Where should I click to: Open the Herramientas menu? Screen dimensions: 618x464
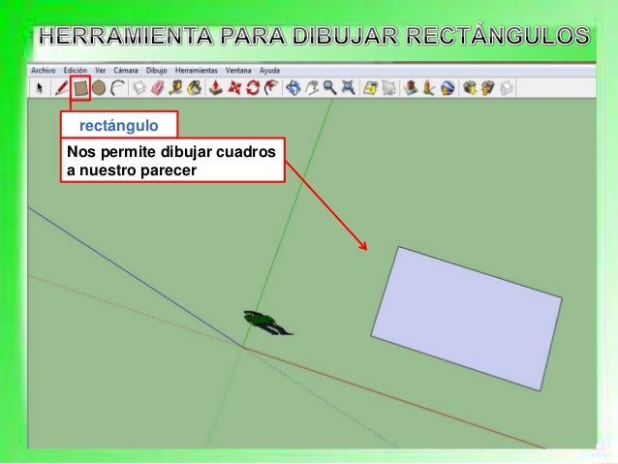pos(197,70)
